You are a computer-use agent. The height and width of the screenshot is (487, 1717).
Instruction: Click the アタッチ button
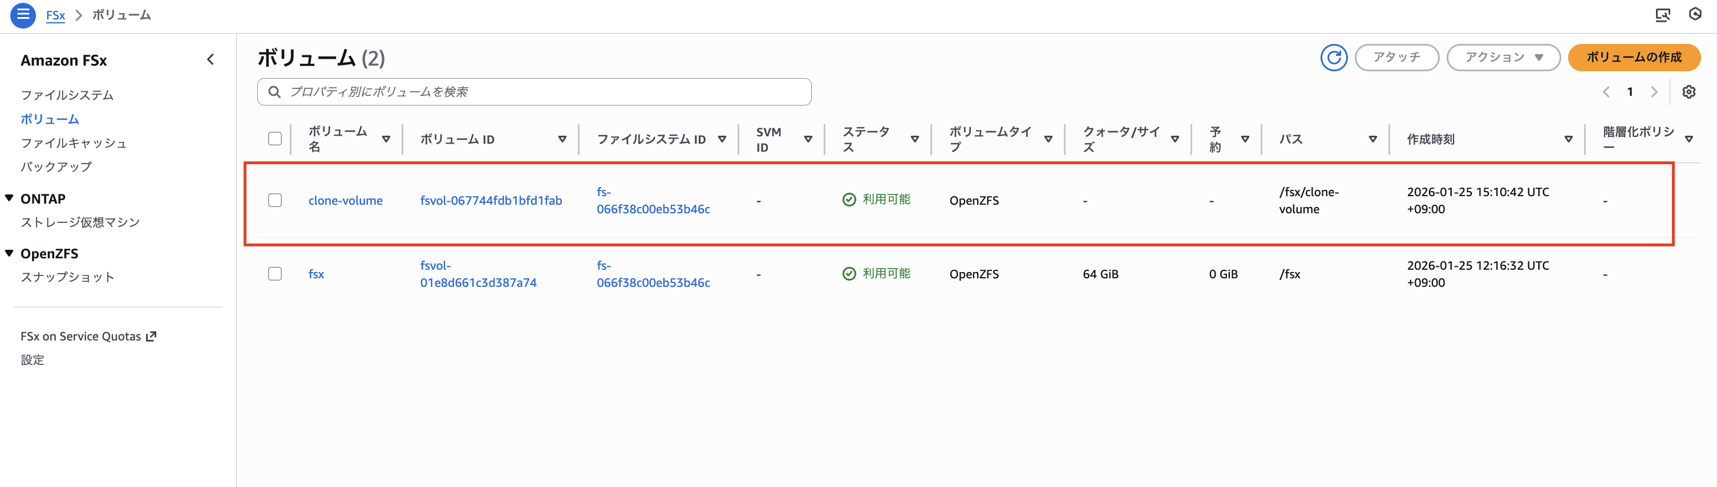(x=1396, y=57)
